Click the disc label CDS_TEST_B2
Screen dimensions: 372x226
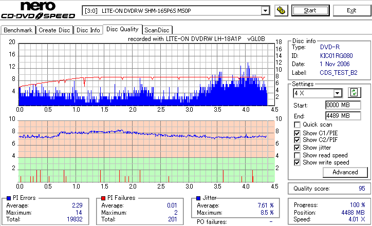339,73
